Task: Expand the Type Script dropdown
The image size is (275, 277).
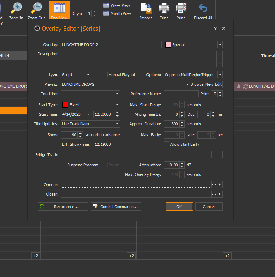Action: pos(88,75)
